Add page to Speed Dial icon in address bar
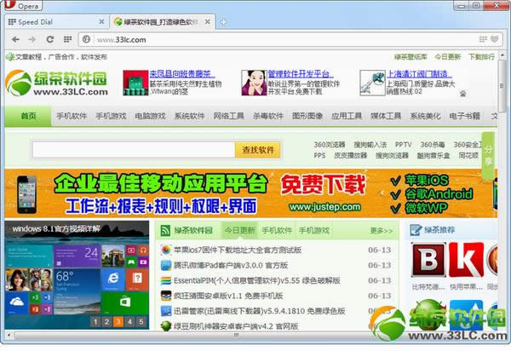511x351 pixels. click(483, 39)
